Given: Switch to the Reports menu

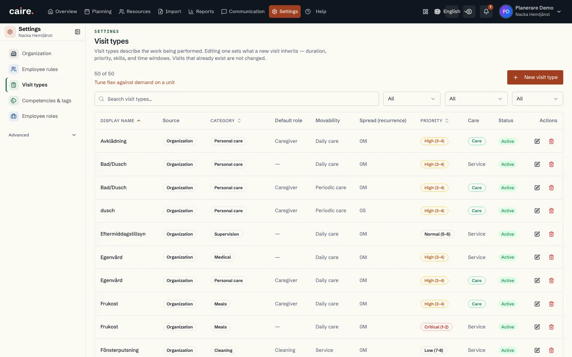Looking at the screenshot, I should point(201,12).
